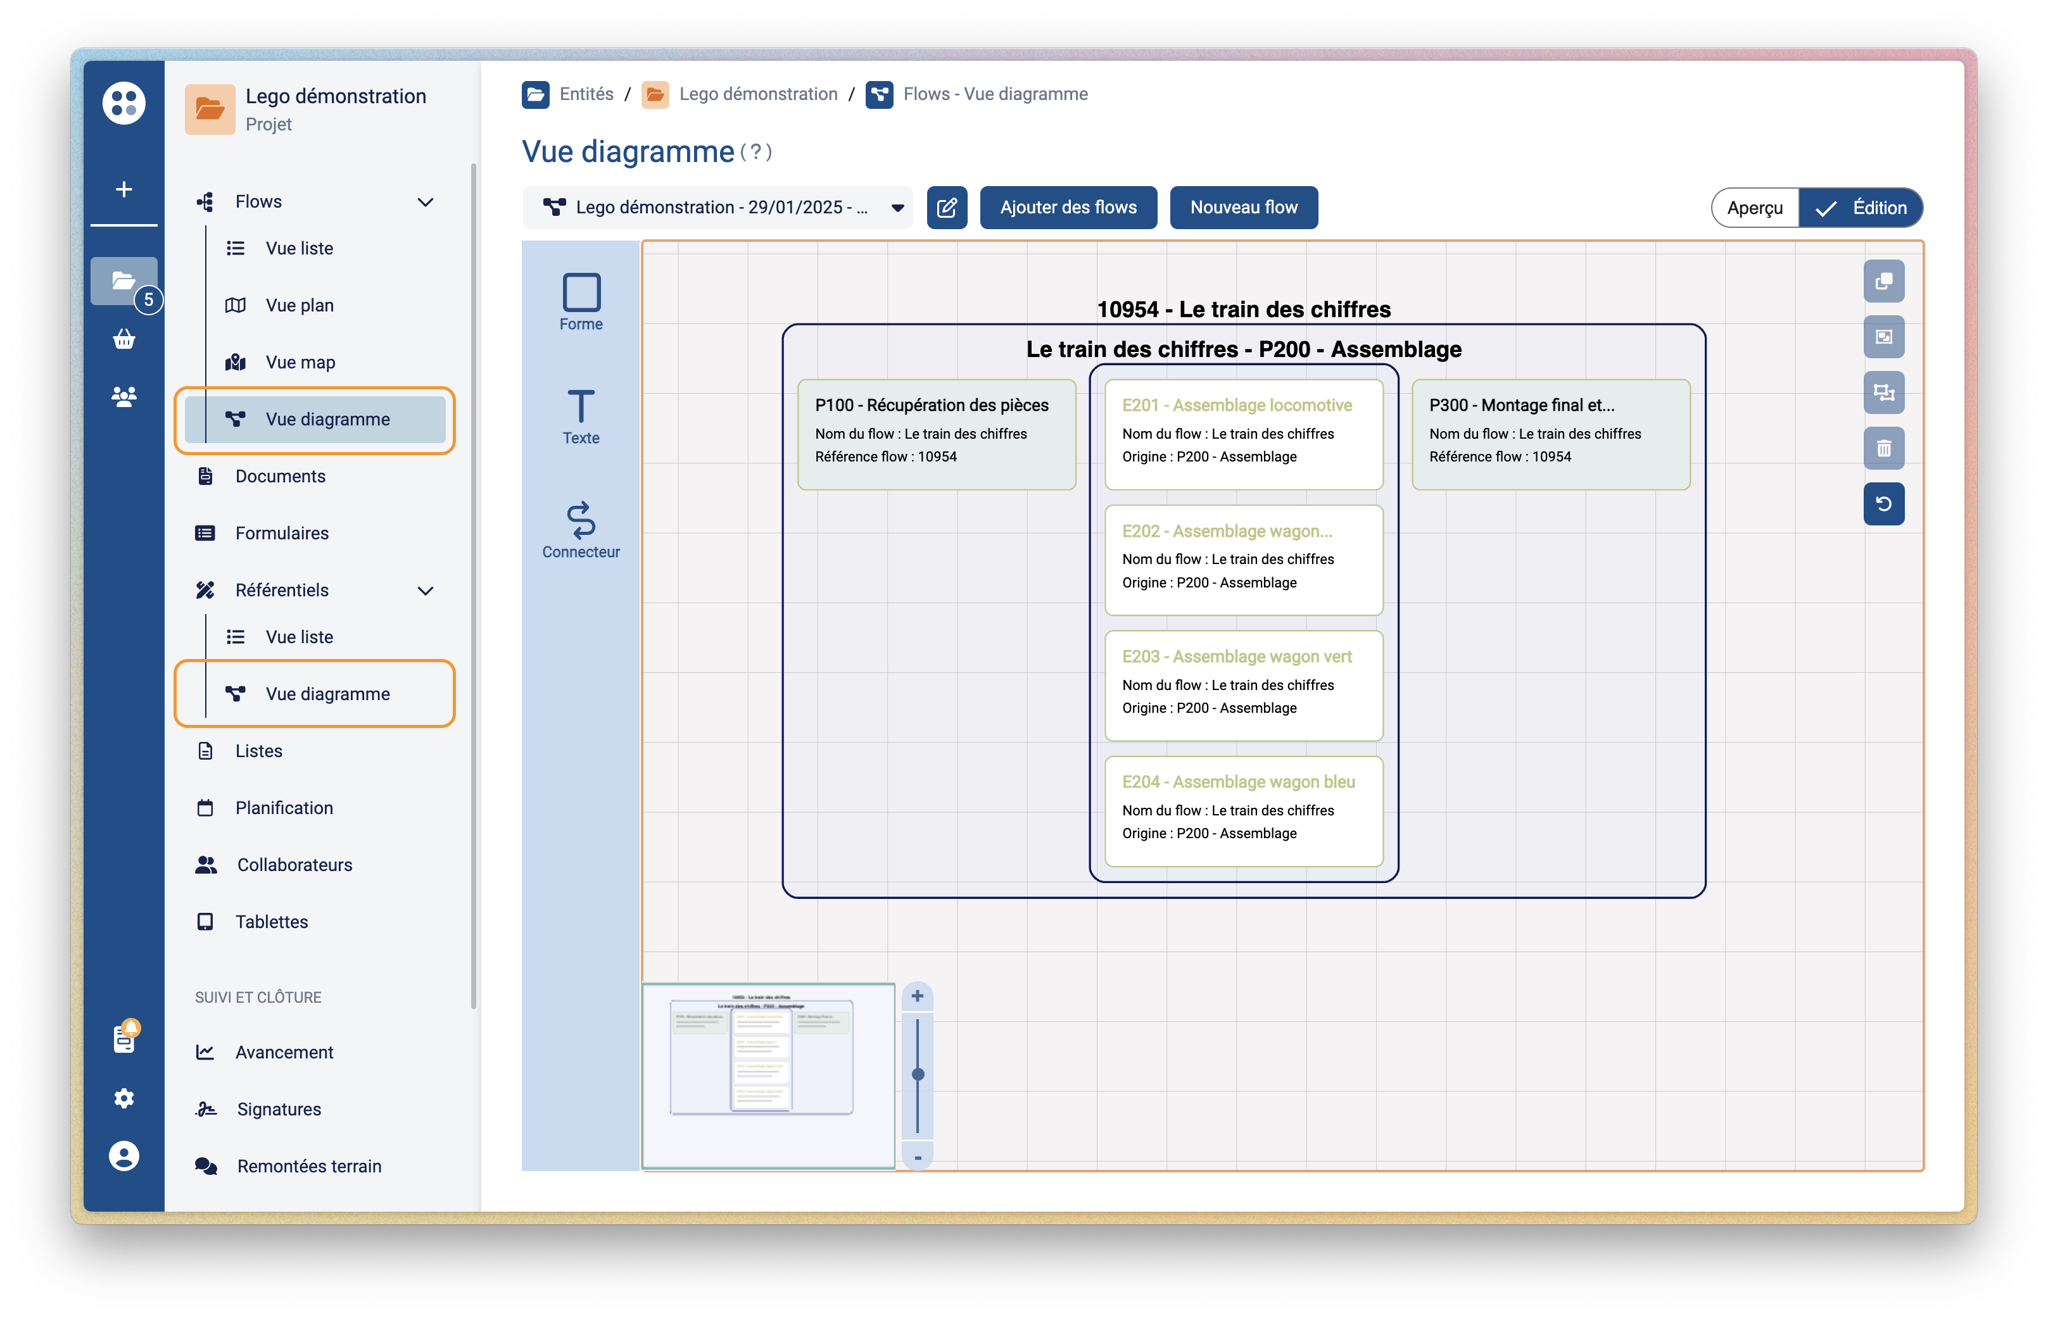Click the undo reset arrow icon
This screenshot has height=1318, width=2048.
pyautogui.click(x=1883, y=503)
